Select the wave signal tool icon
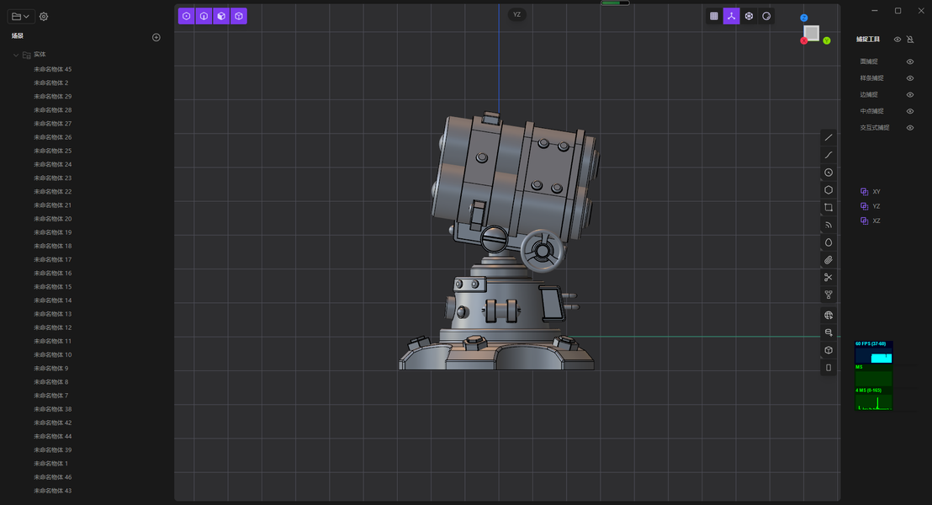The image size is (932, 505). coord(829,225)
